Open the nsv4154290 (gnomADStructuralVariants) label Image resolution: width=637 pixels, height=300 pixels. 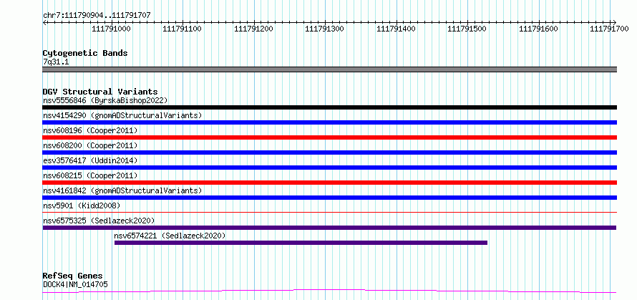coord(122,115)
